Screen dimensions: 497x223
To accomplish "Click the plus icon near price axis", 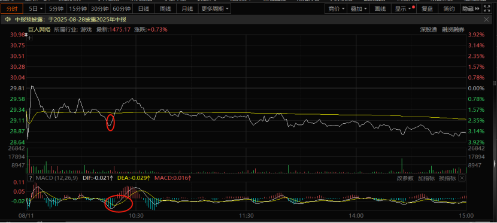I will 29,38.
